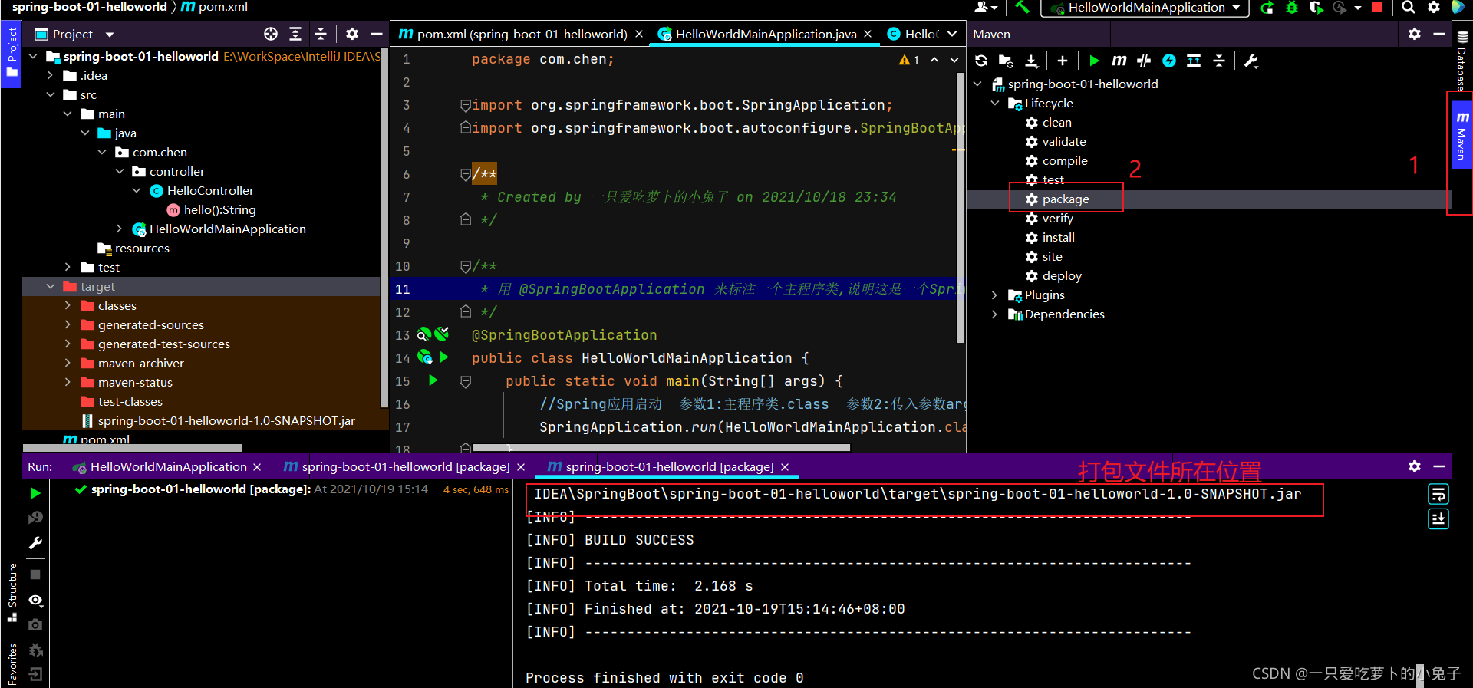Reload all Maven projects
Viewport: 1473px width, 688px height.
pos(981,61)
